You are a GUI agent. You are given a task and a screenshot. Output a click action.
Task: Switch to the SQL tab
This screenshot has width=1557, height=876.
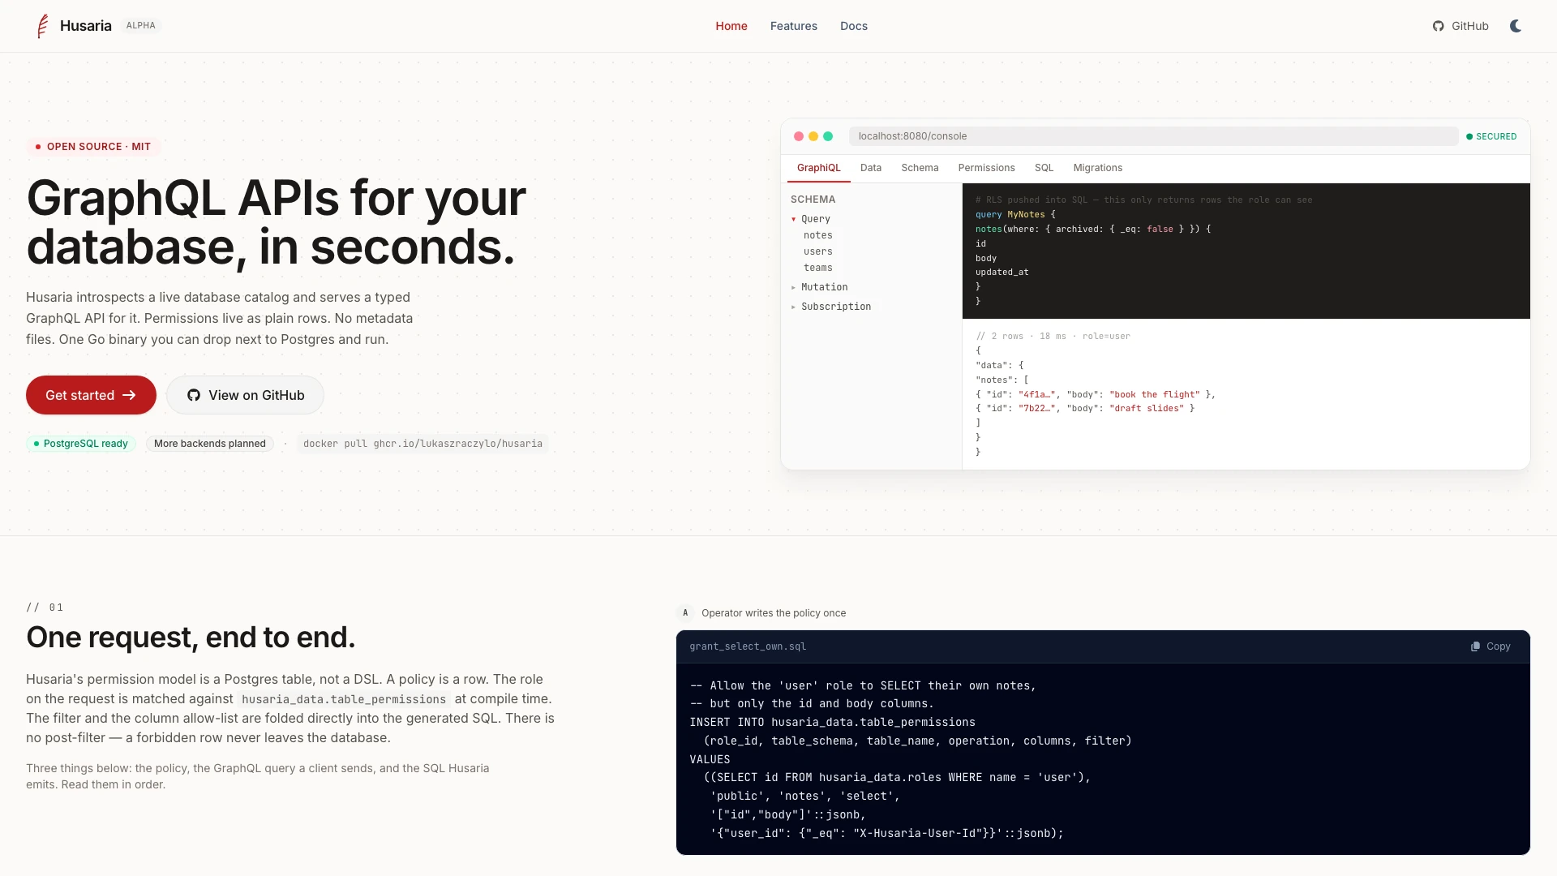[x=1044, y=168]
